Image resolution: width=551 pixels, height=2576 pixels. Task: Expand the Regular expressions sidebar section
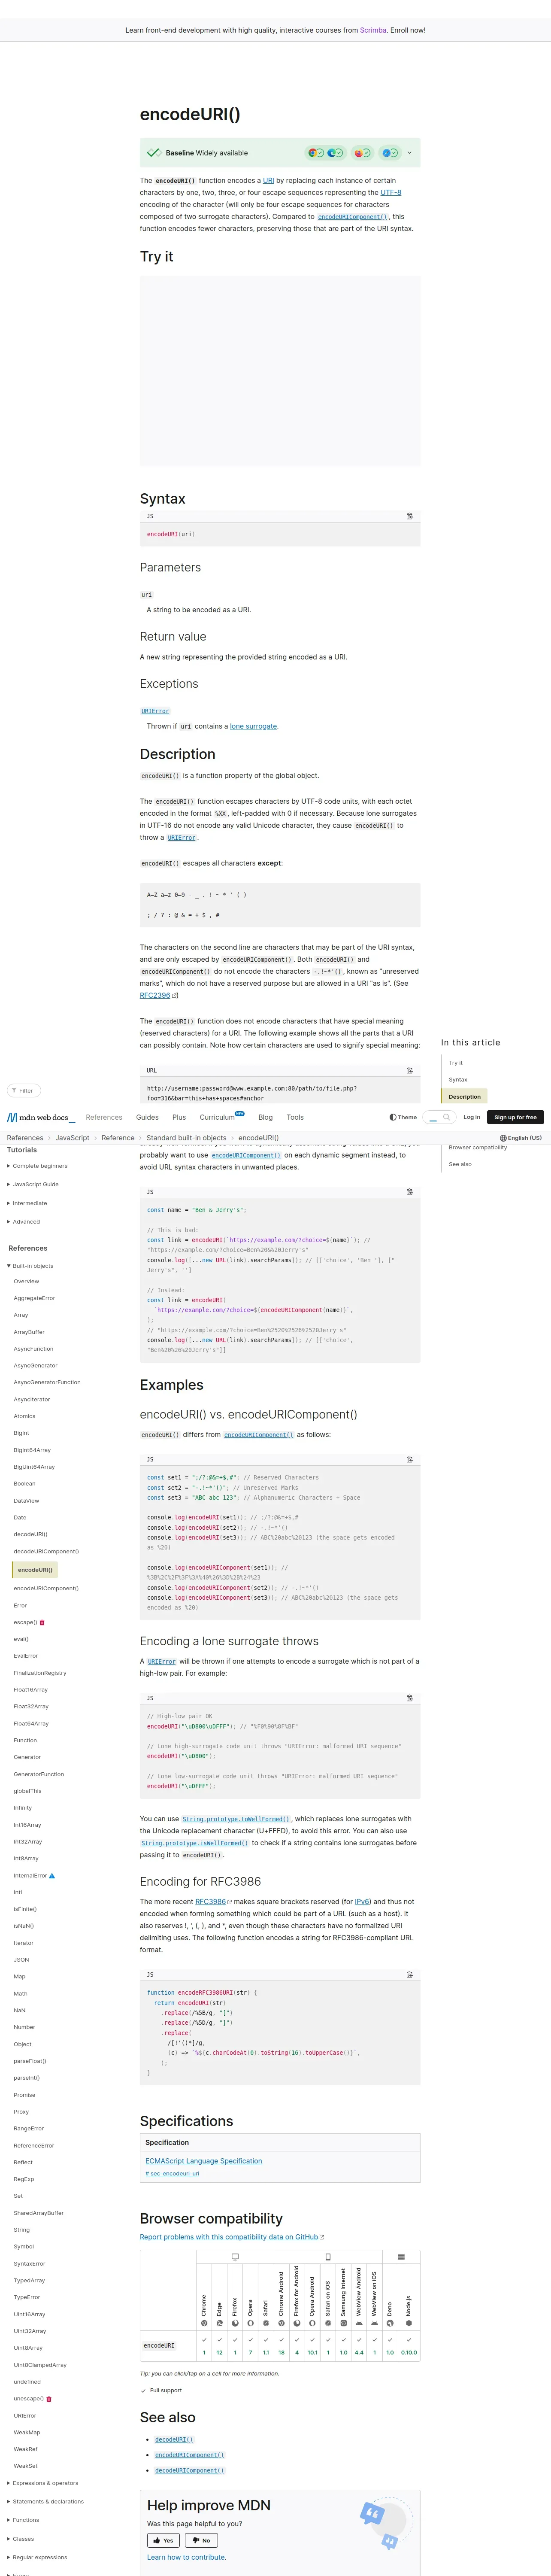click(37, 2557)
